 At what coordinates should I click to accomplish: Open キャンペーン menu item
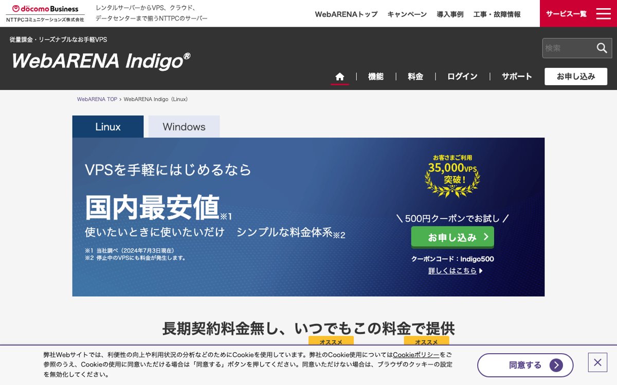pyautogui.click(x=407, y=14)
